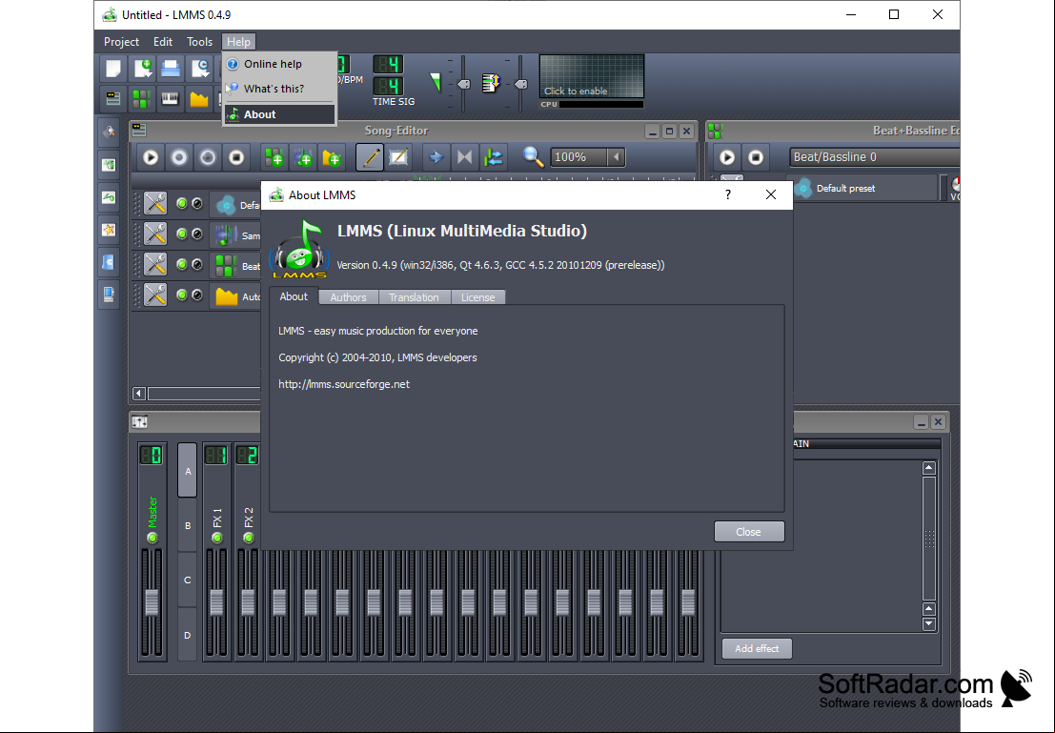Screen dimensions: 1055x733
Task: Open the instrument plugins sidebar tab
Action: pos(109,132)
